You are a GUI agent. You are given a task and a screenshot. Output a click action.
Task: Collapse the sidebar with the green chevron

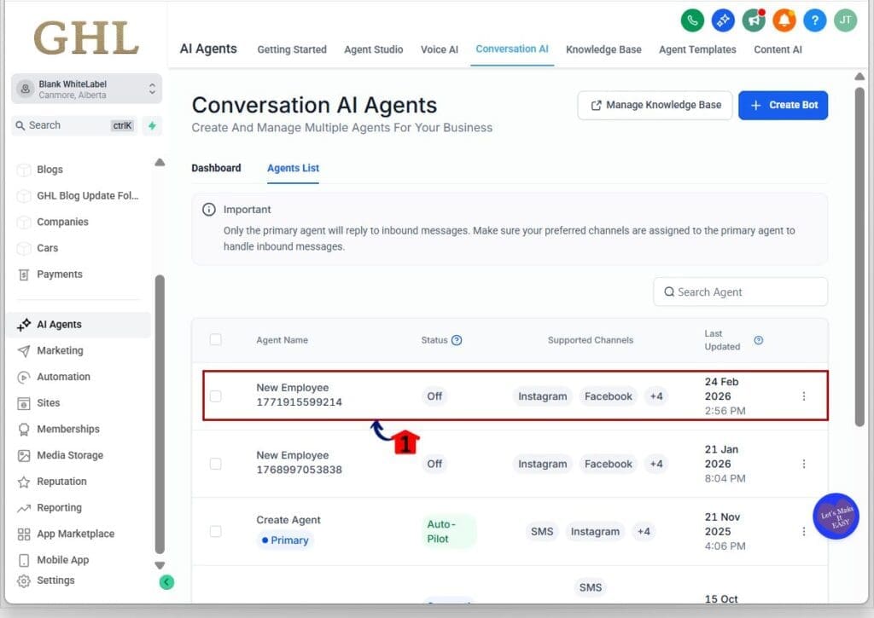166,581
